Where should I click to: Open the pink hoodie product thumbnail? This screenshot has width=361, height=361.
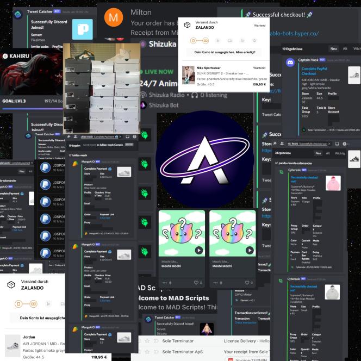[x=333, y=183]
